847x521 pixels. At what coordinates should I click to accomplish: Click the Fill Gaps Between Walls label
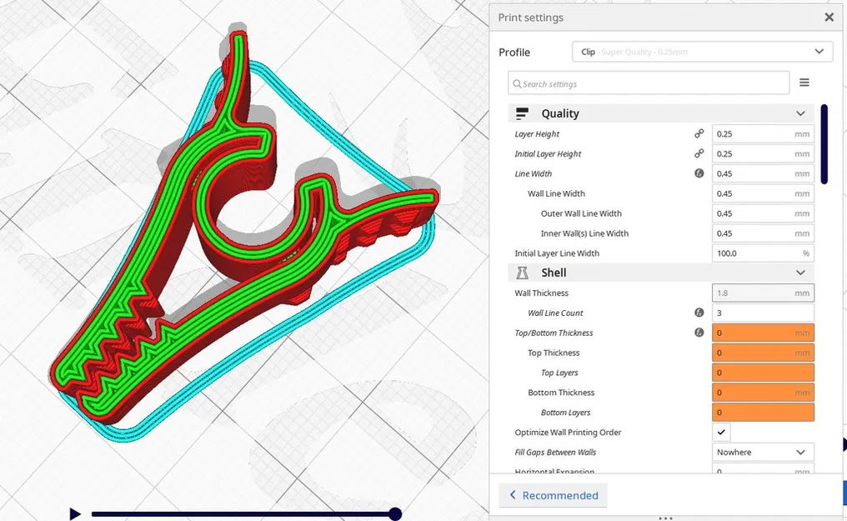point(555,453)
